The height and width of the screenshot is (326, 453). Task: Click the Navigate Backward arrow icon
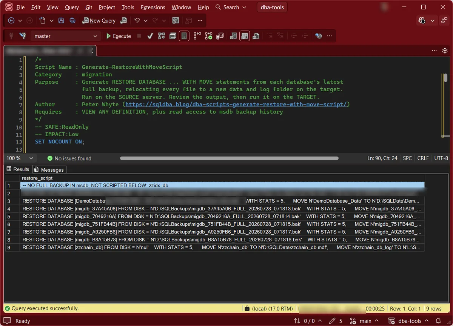point(11,21)
